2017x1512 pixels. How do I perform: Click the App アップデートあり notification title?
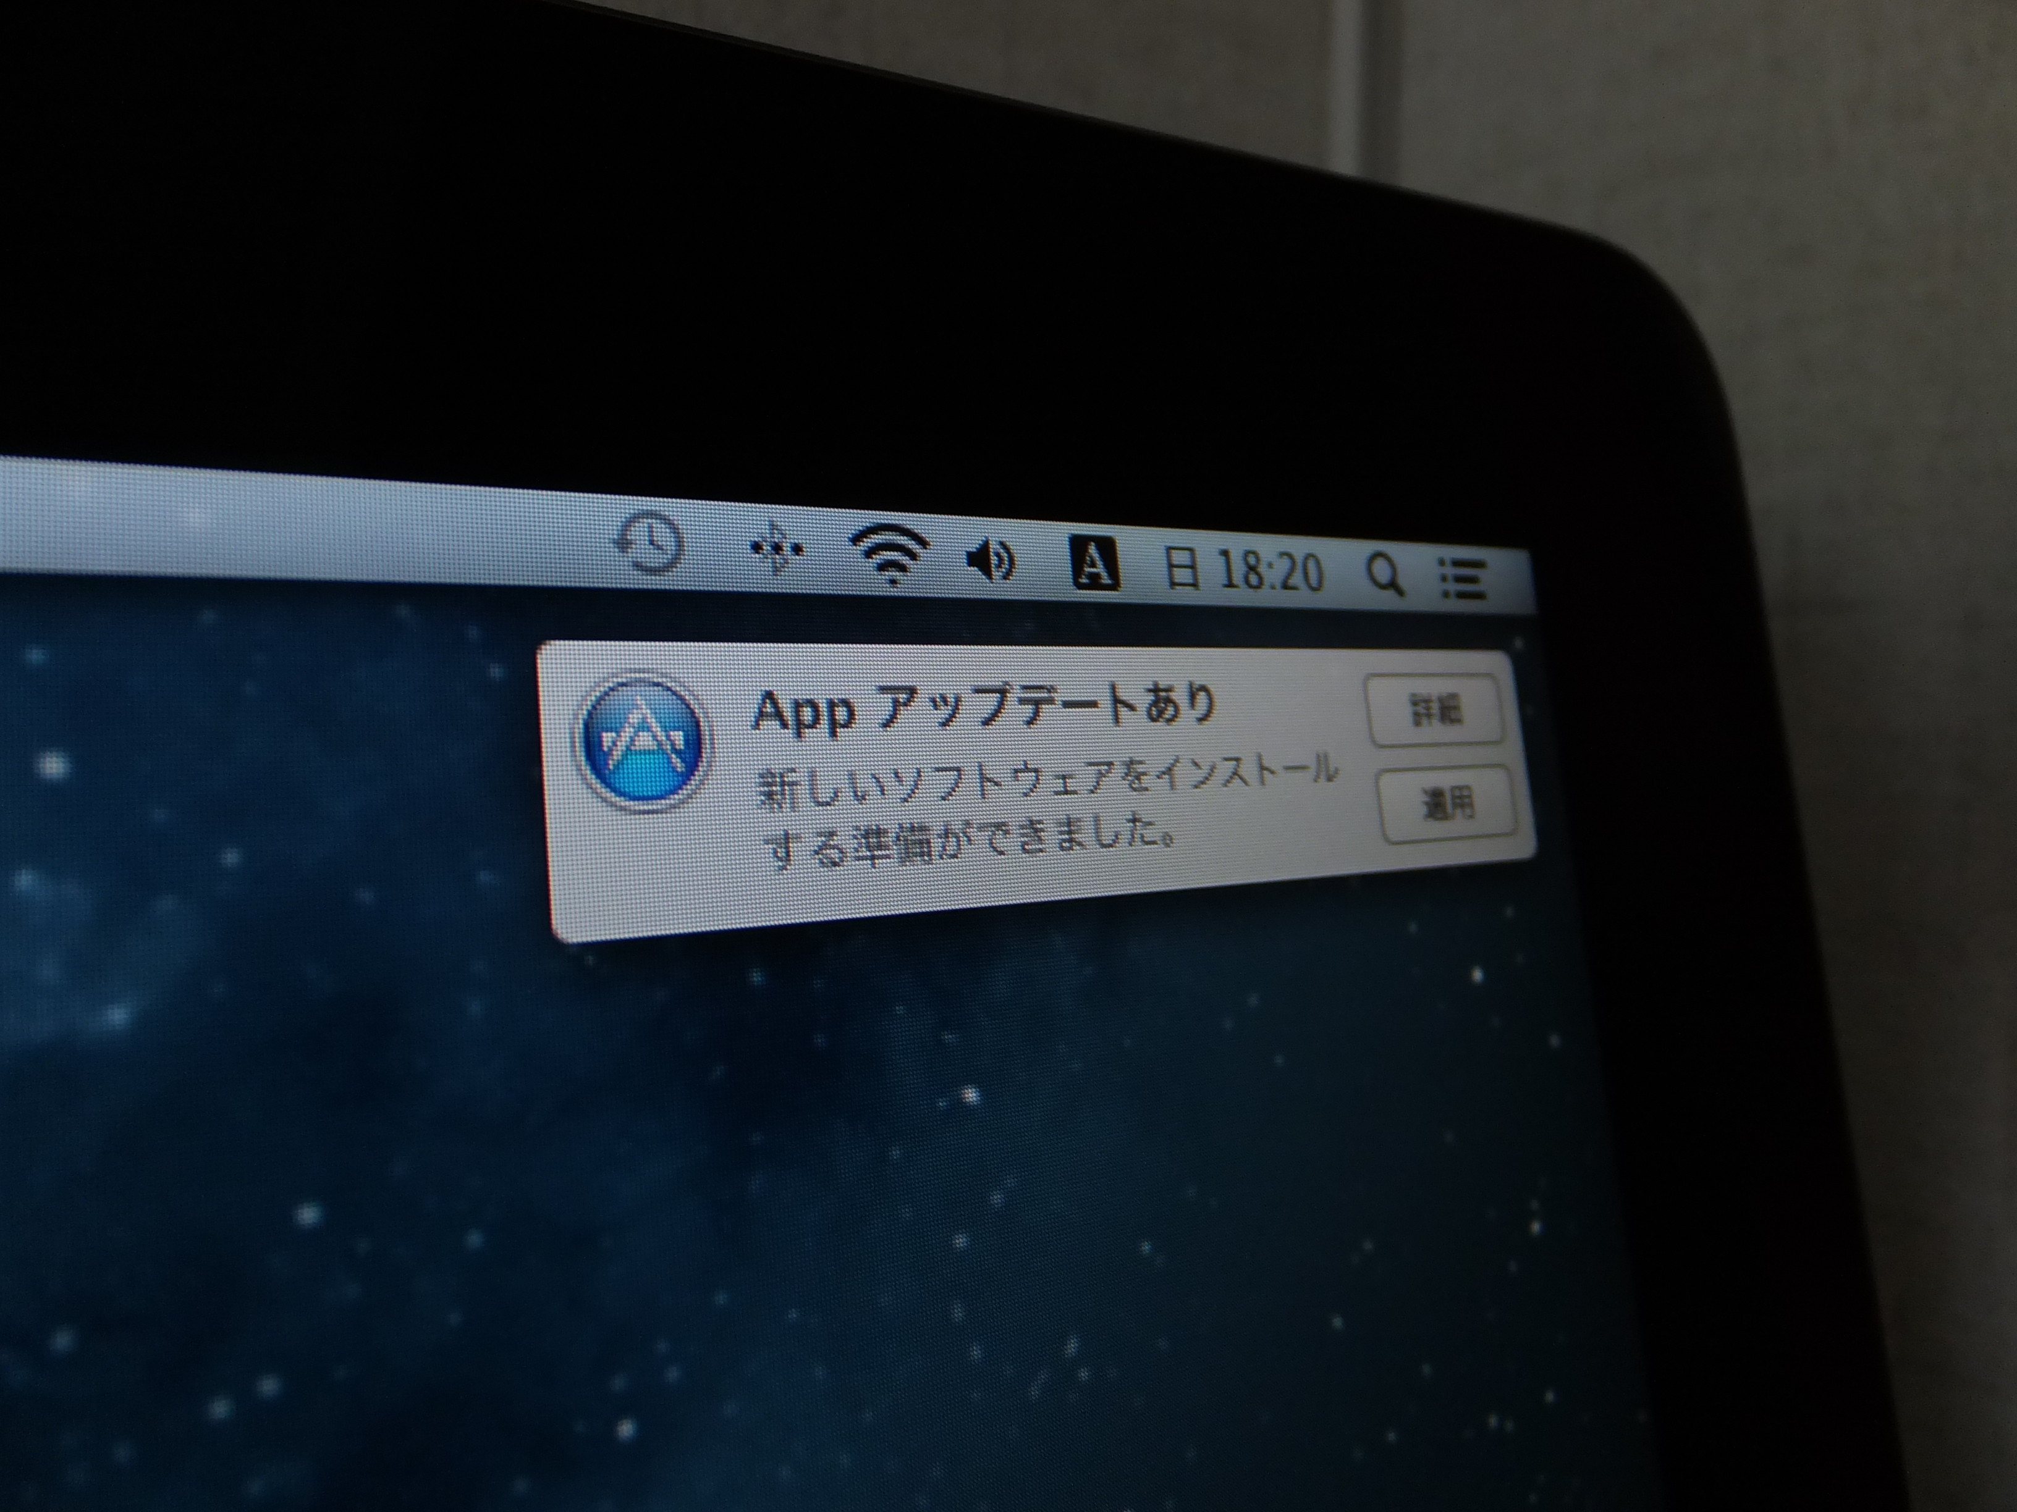click(x=984, y=709)
